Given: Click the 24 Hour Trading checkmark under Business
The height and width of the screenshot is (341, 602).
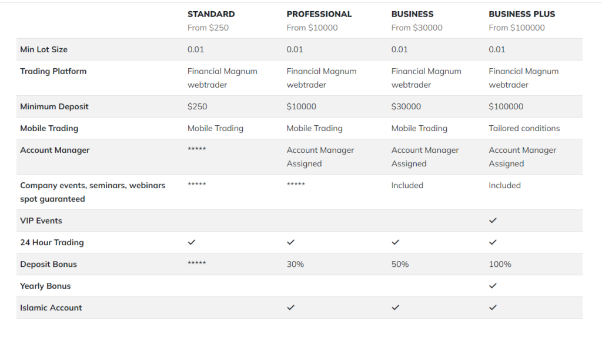Looking at the screenshot, I should pos(395,242).
